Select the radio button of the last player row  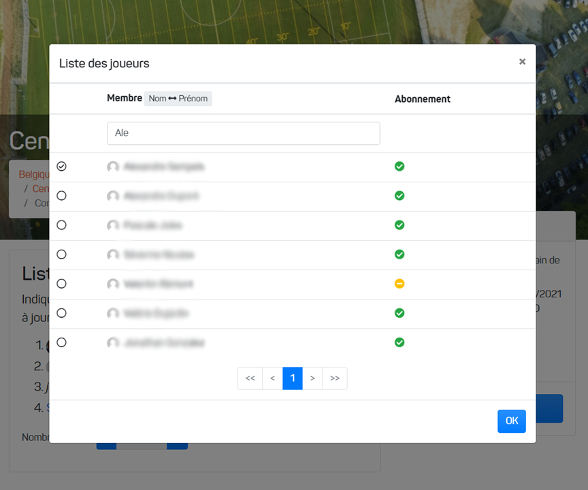coord(62,342)
